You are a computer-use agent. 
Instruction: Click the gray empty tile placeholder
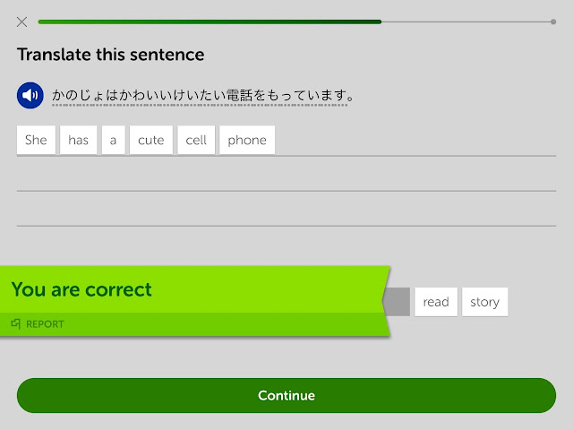398,302
